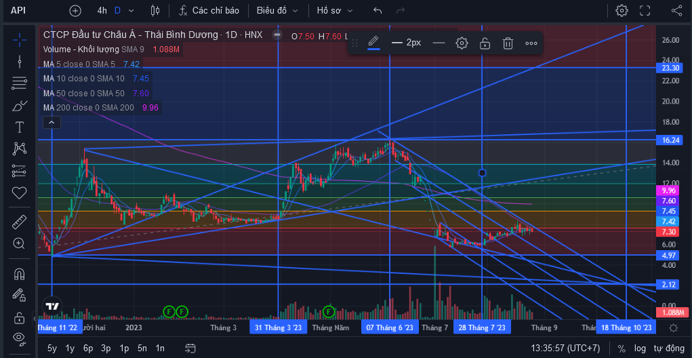Click the 16.24 price label on axis
This screenshot has width=692, height=358.
(670, 140)
